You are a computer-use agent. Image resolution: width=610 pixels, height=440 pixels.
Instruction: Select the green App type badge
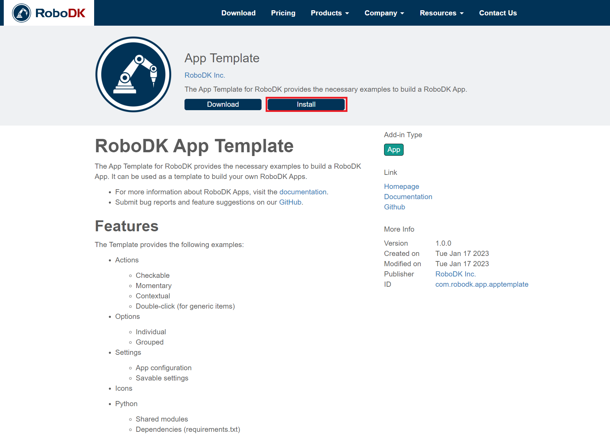(394, 150)
